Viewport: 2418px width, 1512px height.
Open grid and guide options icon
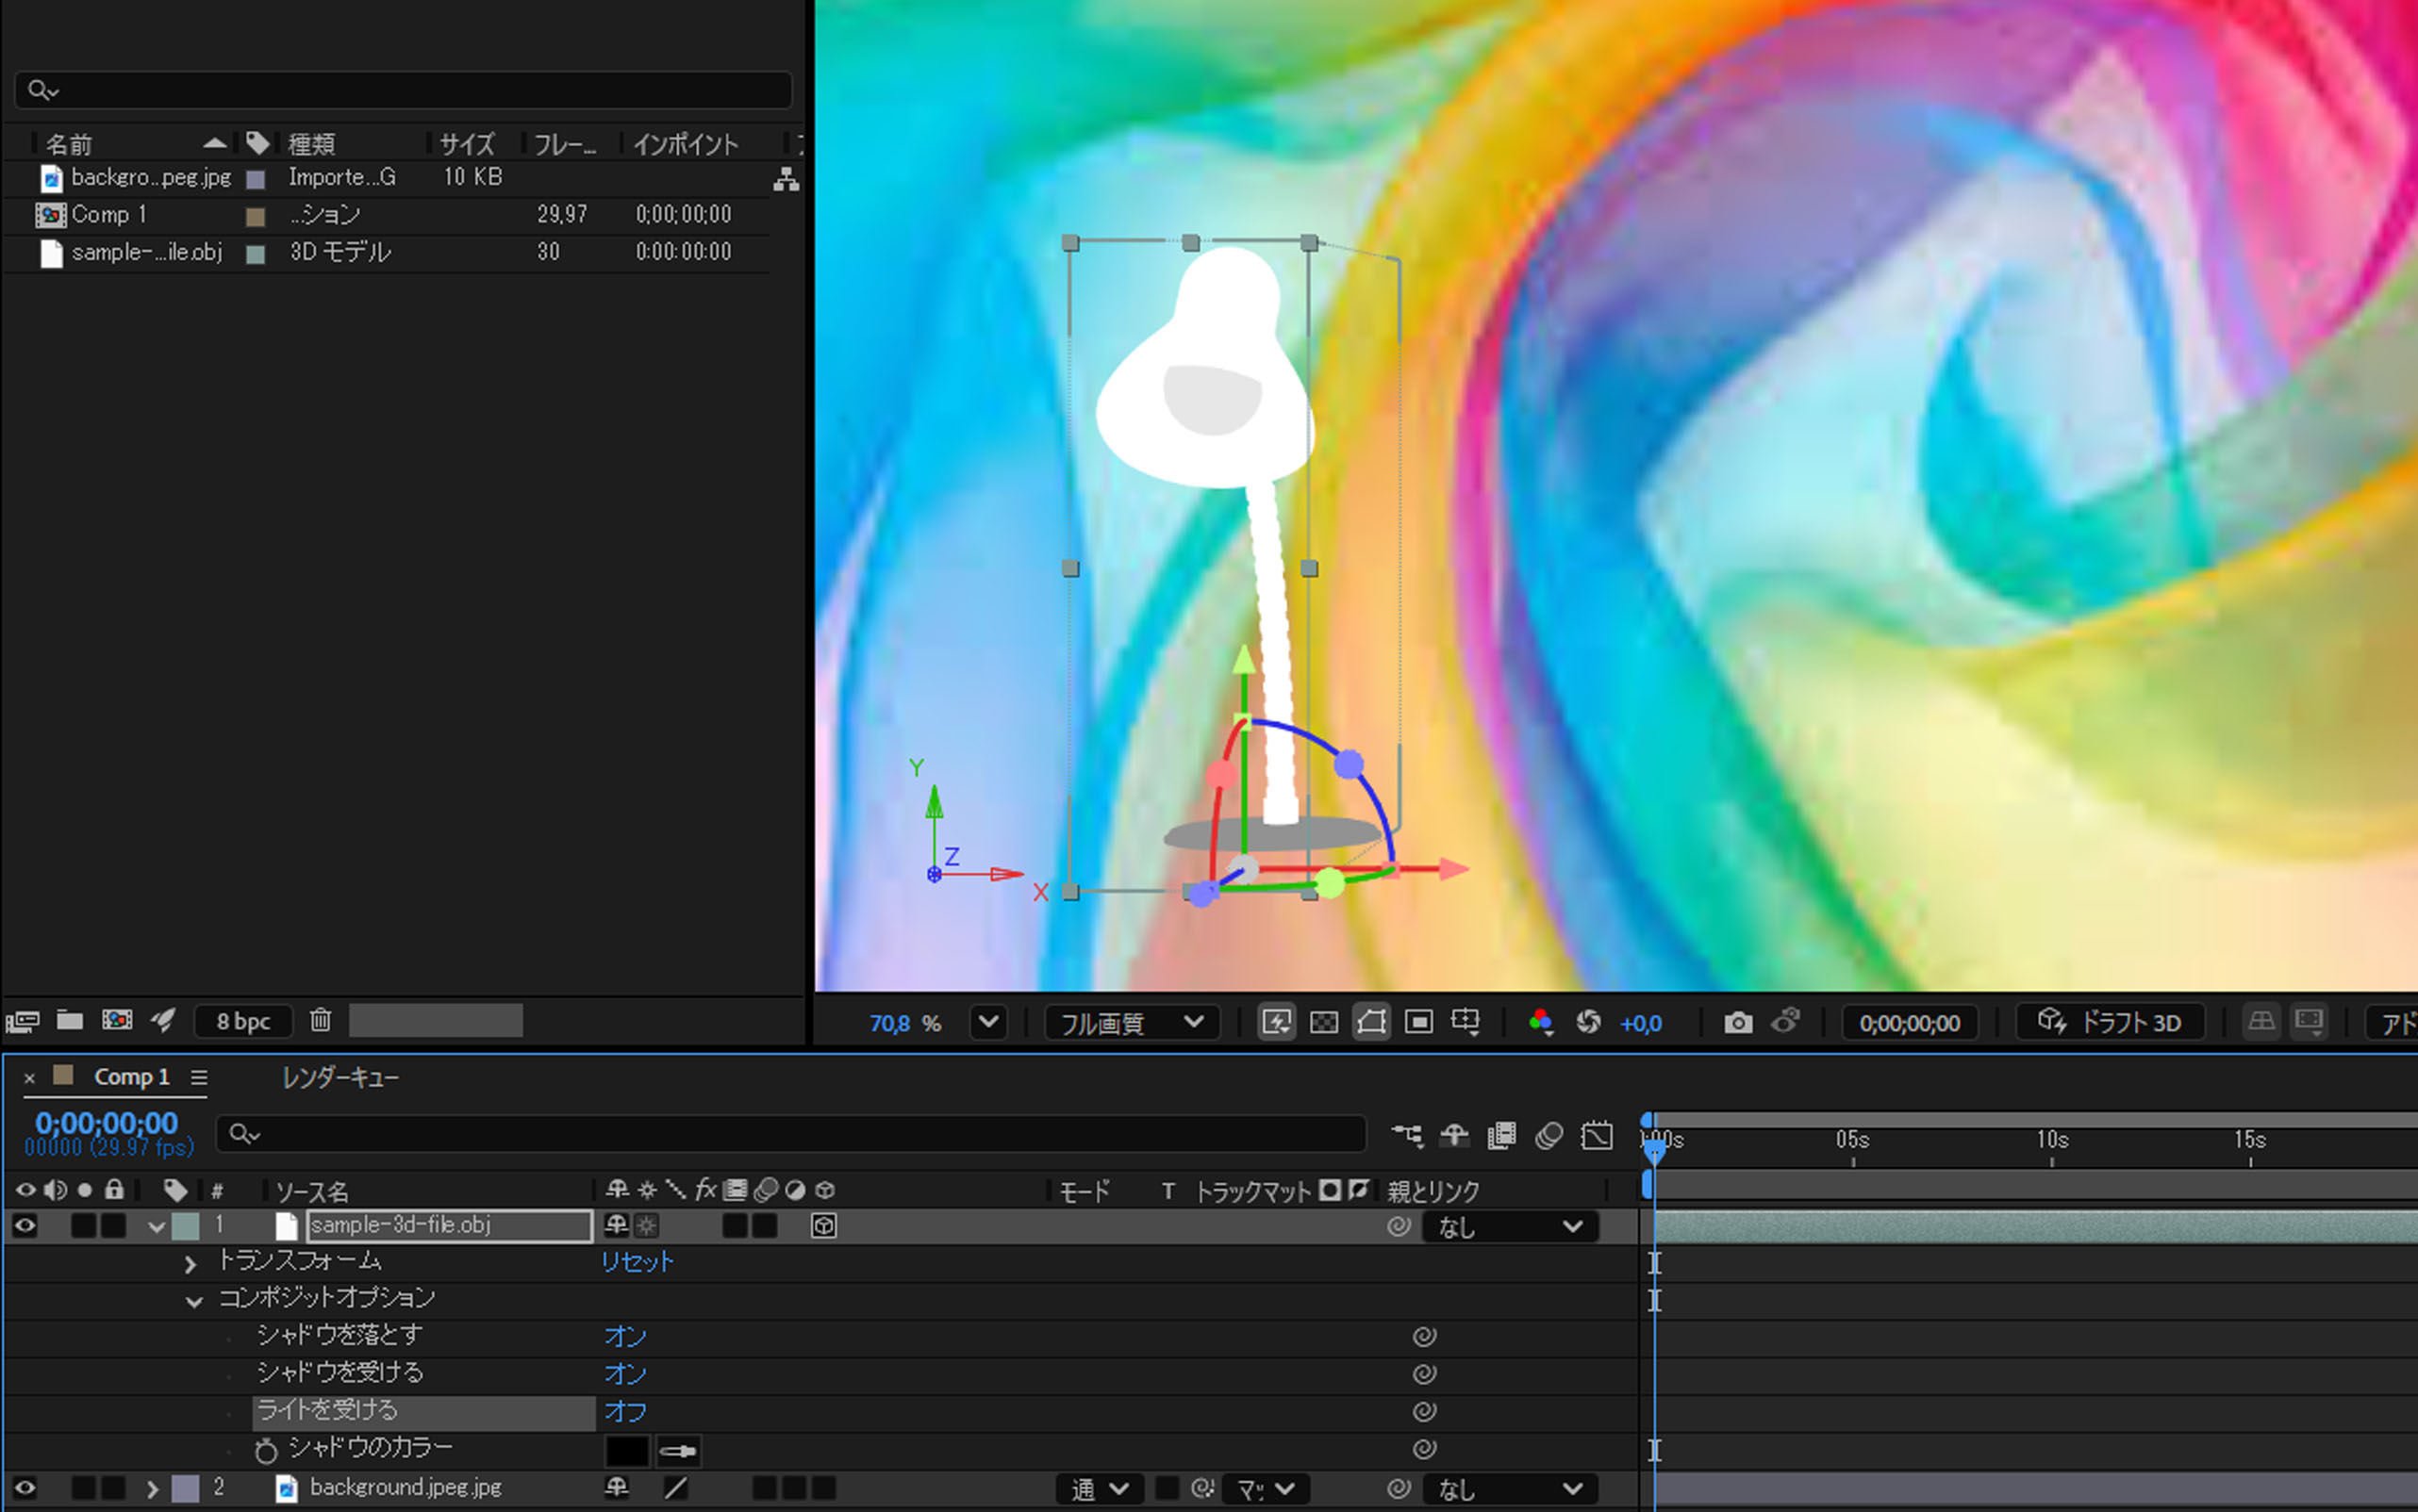[1466, 1022]
